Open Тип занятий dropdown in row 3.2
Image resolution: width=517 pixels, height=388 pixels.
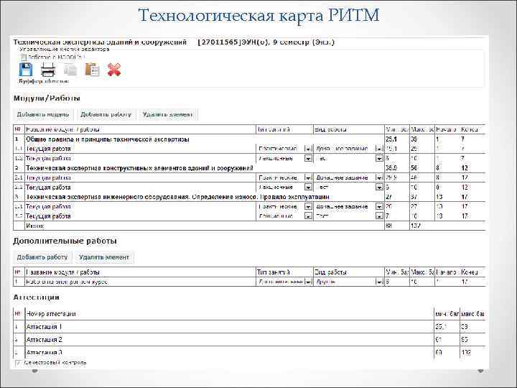308,216
